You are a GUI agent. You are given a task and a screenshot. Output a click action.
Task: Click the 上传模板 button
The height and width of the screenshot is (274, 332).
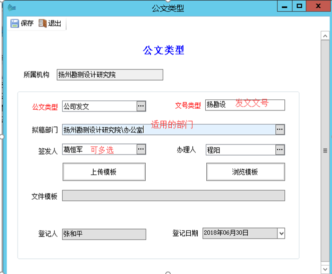tap(104, 172)
